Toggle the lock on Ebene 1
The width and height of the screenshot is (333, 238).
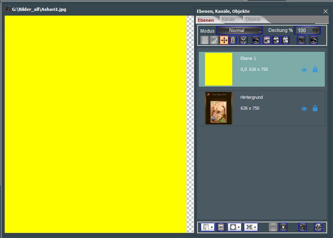click(315, 70)
